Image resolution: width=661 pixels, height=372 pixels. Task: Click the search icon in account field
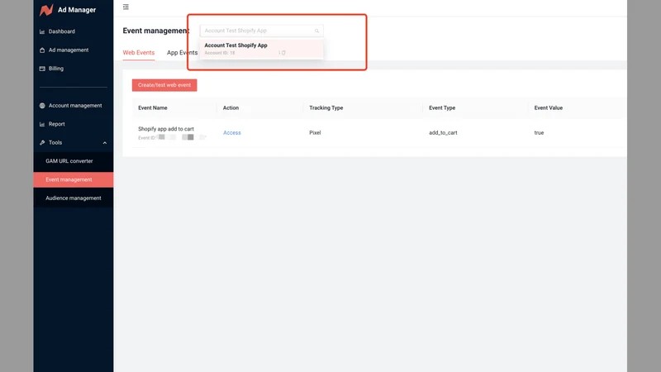(x=316, y=31)
